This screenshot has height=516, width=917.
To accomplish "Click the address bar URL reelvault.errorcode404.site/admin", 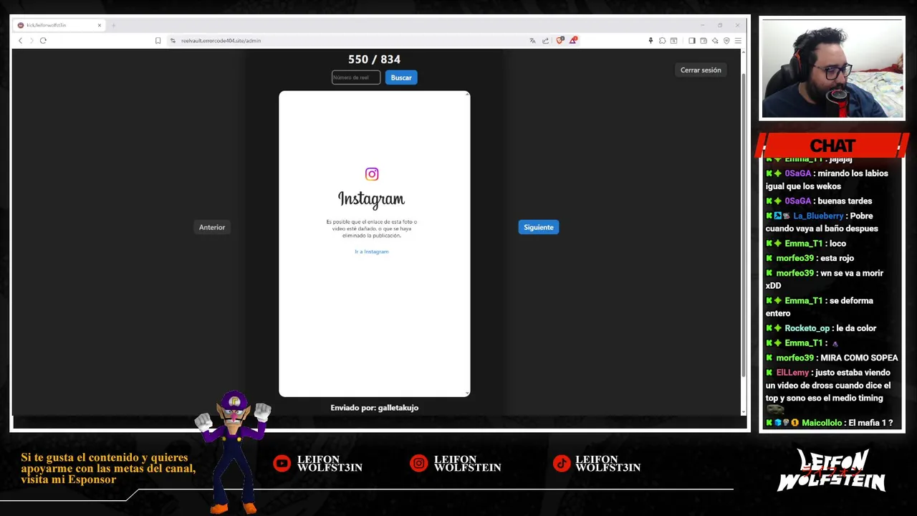I will coord(221,41).
